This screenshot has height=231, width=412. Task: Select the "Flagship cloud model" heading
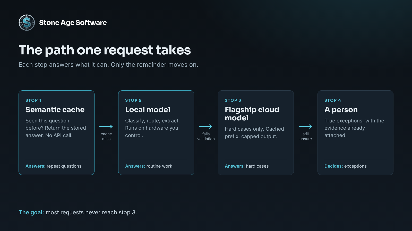pyautogui.click(x=252, y=114)
